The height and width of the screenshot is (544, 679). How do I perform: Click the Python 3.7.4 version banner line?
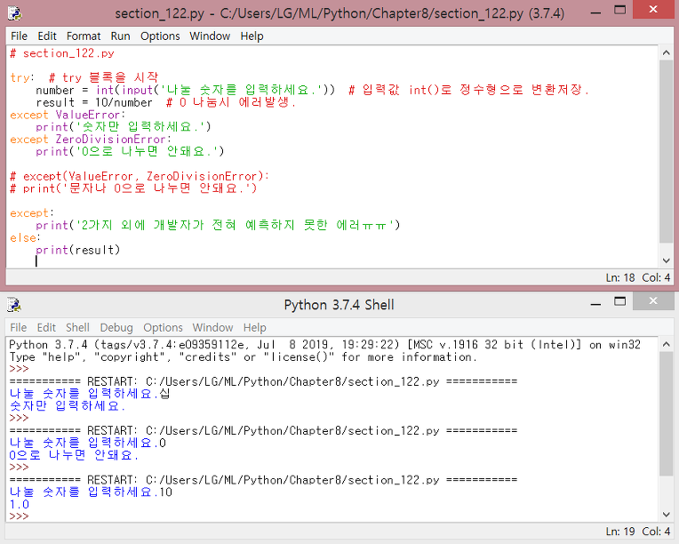coord(324,345)
